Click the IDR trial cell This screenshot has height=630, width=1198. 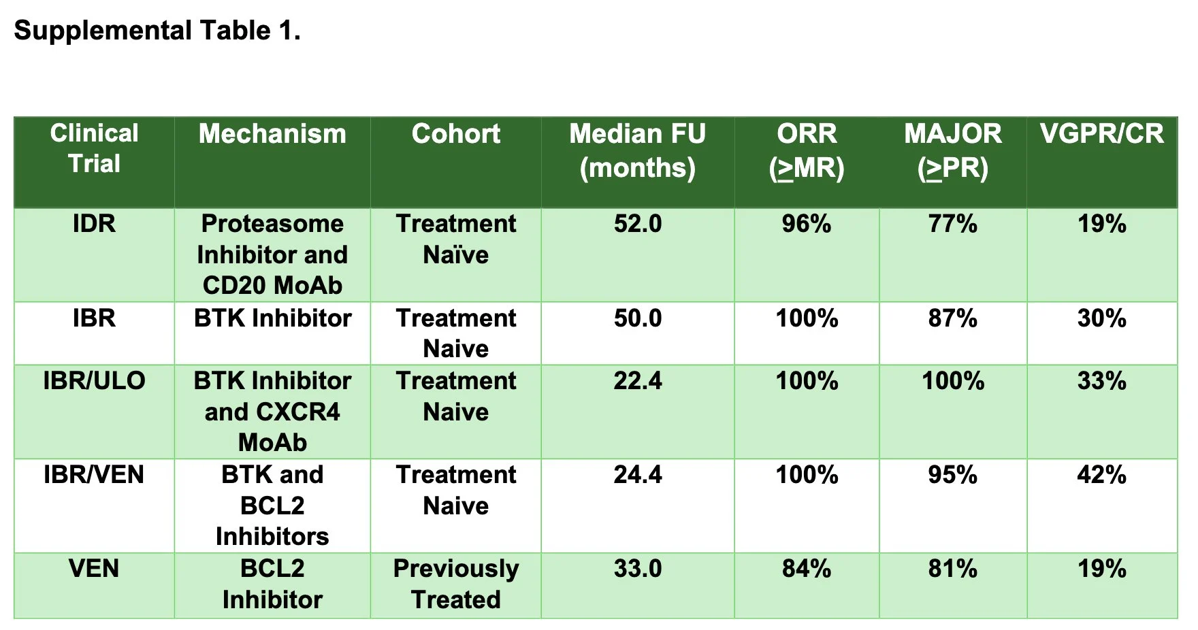pyautogui.click(x=94, y=224)
